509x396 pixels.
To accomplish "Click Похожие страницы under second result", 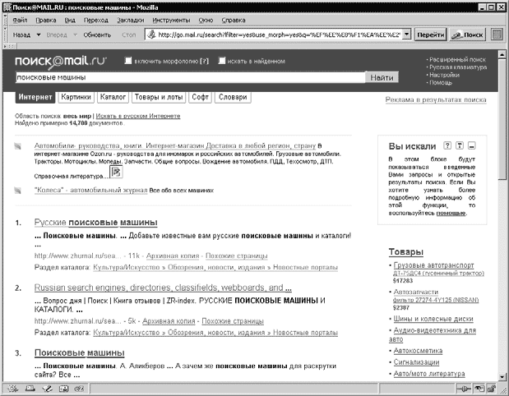I will click(x=233, y=321).
